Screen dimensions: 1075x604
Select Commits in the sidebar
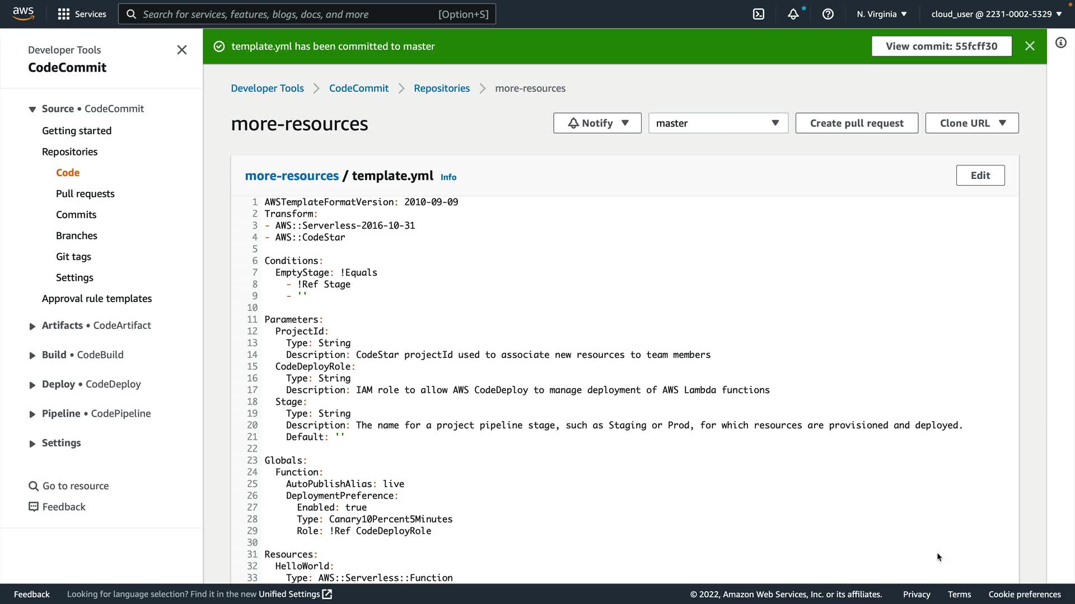point(76,215)
